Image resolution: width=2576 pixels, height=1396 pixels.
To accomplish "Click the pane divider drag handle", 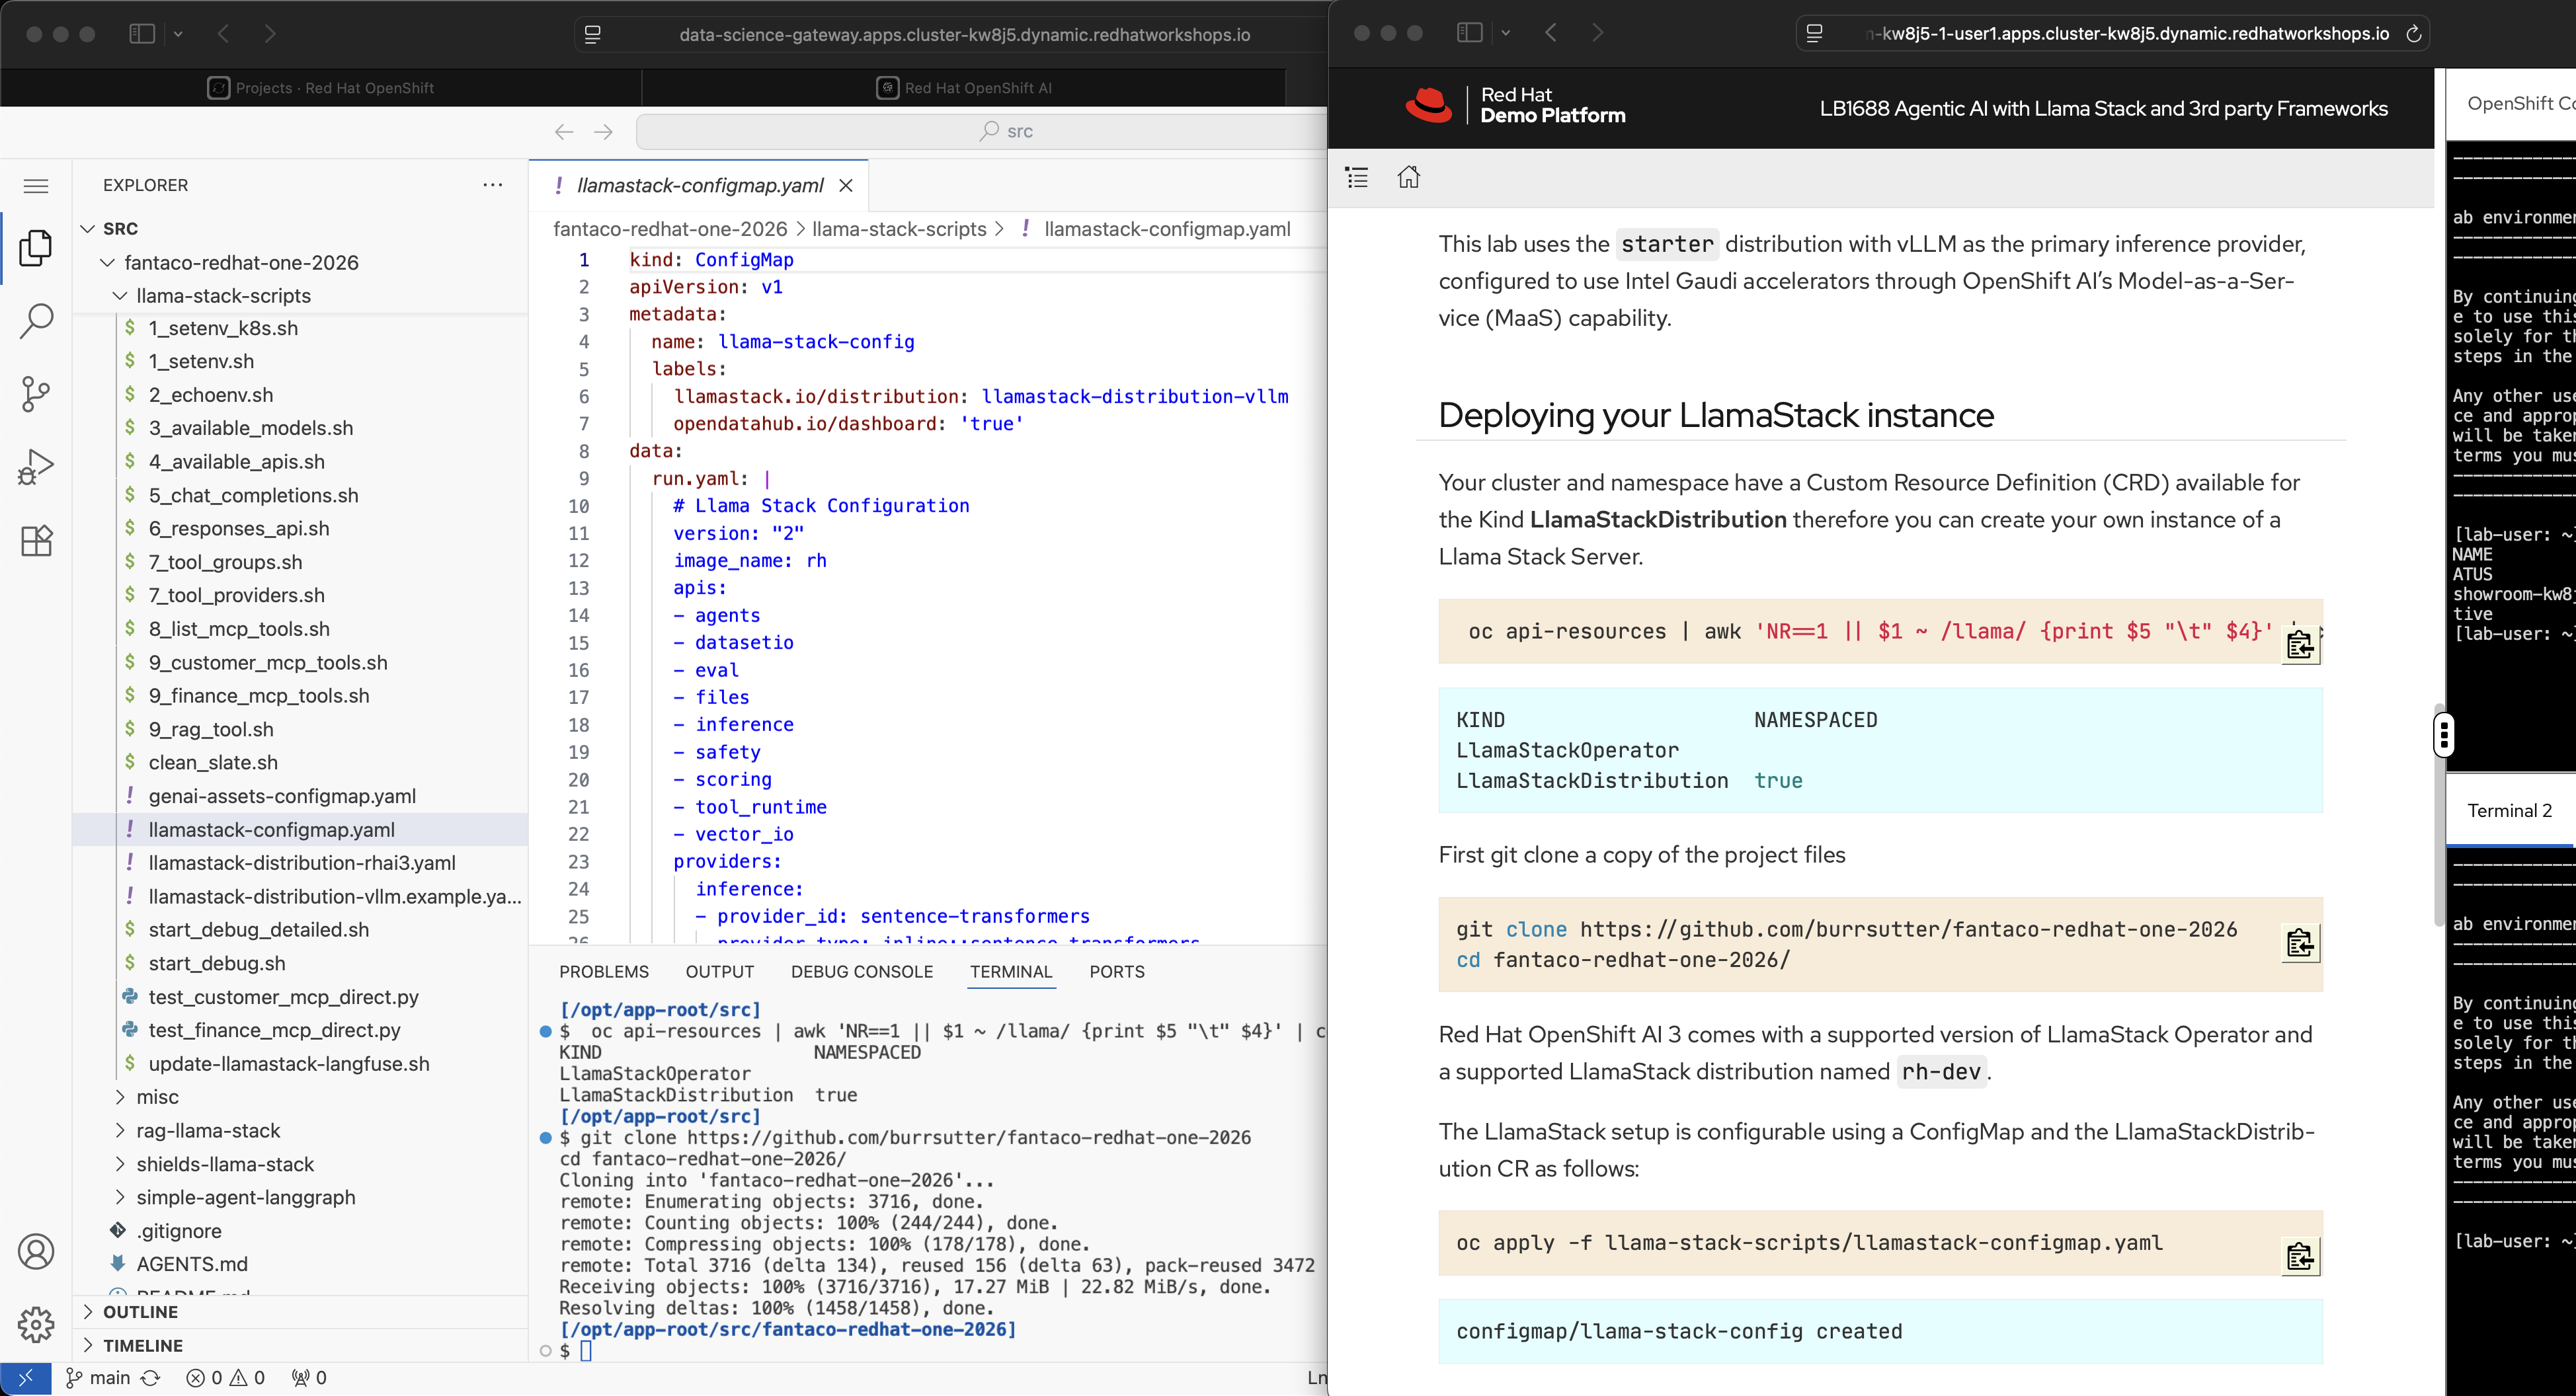I will (x=2444, y=735).
